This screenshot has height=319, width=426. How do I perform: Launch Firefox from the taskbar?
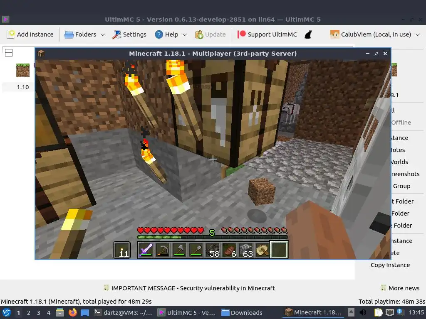[x=72, y=312]
